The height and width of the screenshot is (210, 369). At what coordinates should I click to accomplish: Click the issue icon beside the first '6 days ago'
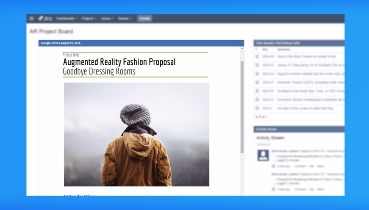pos(273,166)
